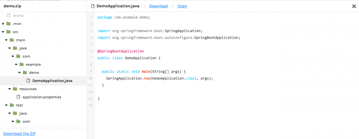This screenshot has height=139, width=359.
Task: Collapse the java folder arrow under test
Action: click(10, 113)
